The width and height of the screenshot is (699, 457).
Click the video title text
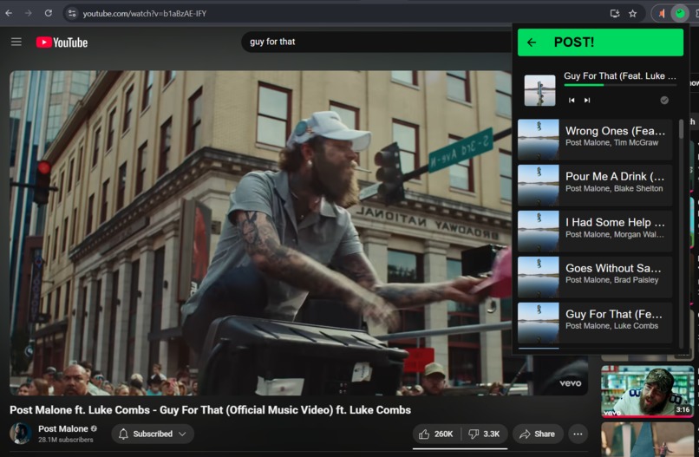click(x=211, y=410)
